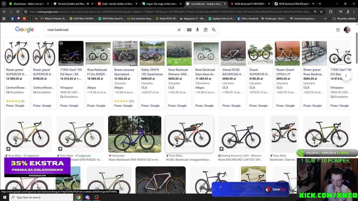The height and width of the screenshot is (201, 358).
Task: Search by image with the Google Lens icon
Action: [206, 30]
